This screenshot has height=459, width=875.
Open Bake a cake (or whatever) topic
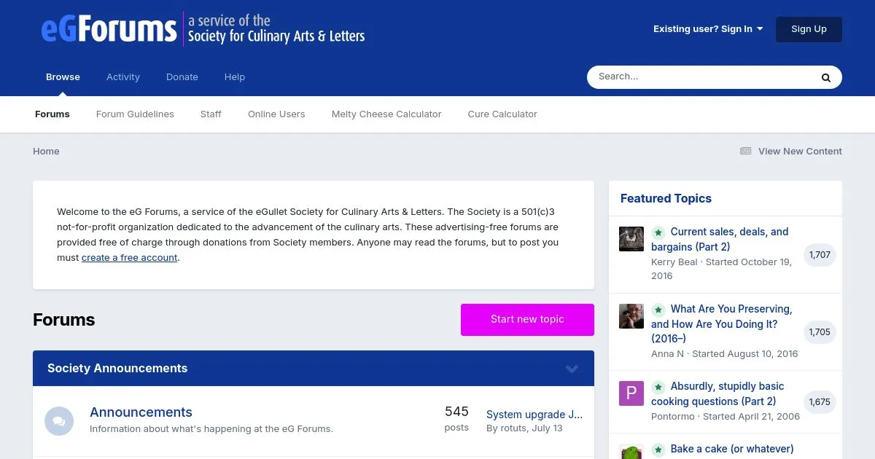(732, 449)
